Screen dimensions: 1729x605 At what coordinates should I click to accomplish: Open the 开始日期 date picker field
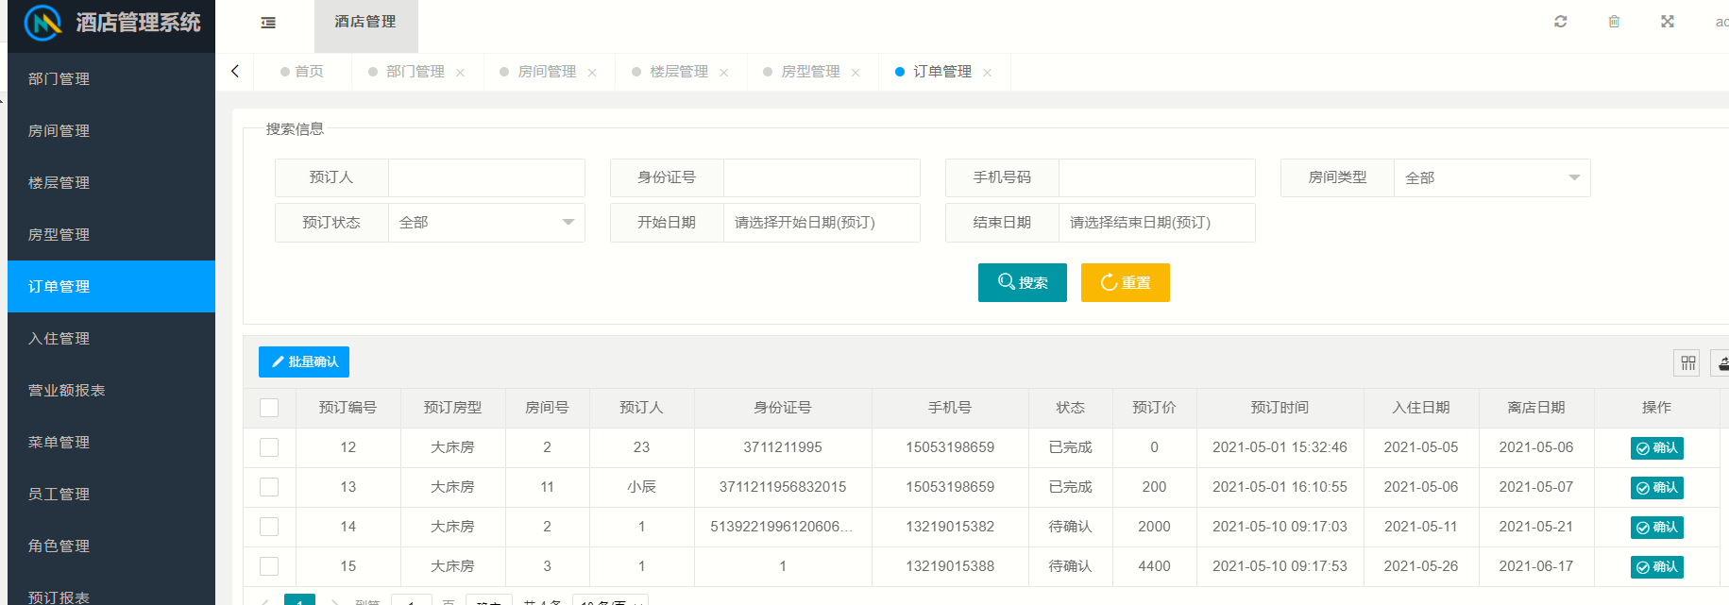822,223
